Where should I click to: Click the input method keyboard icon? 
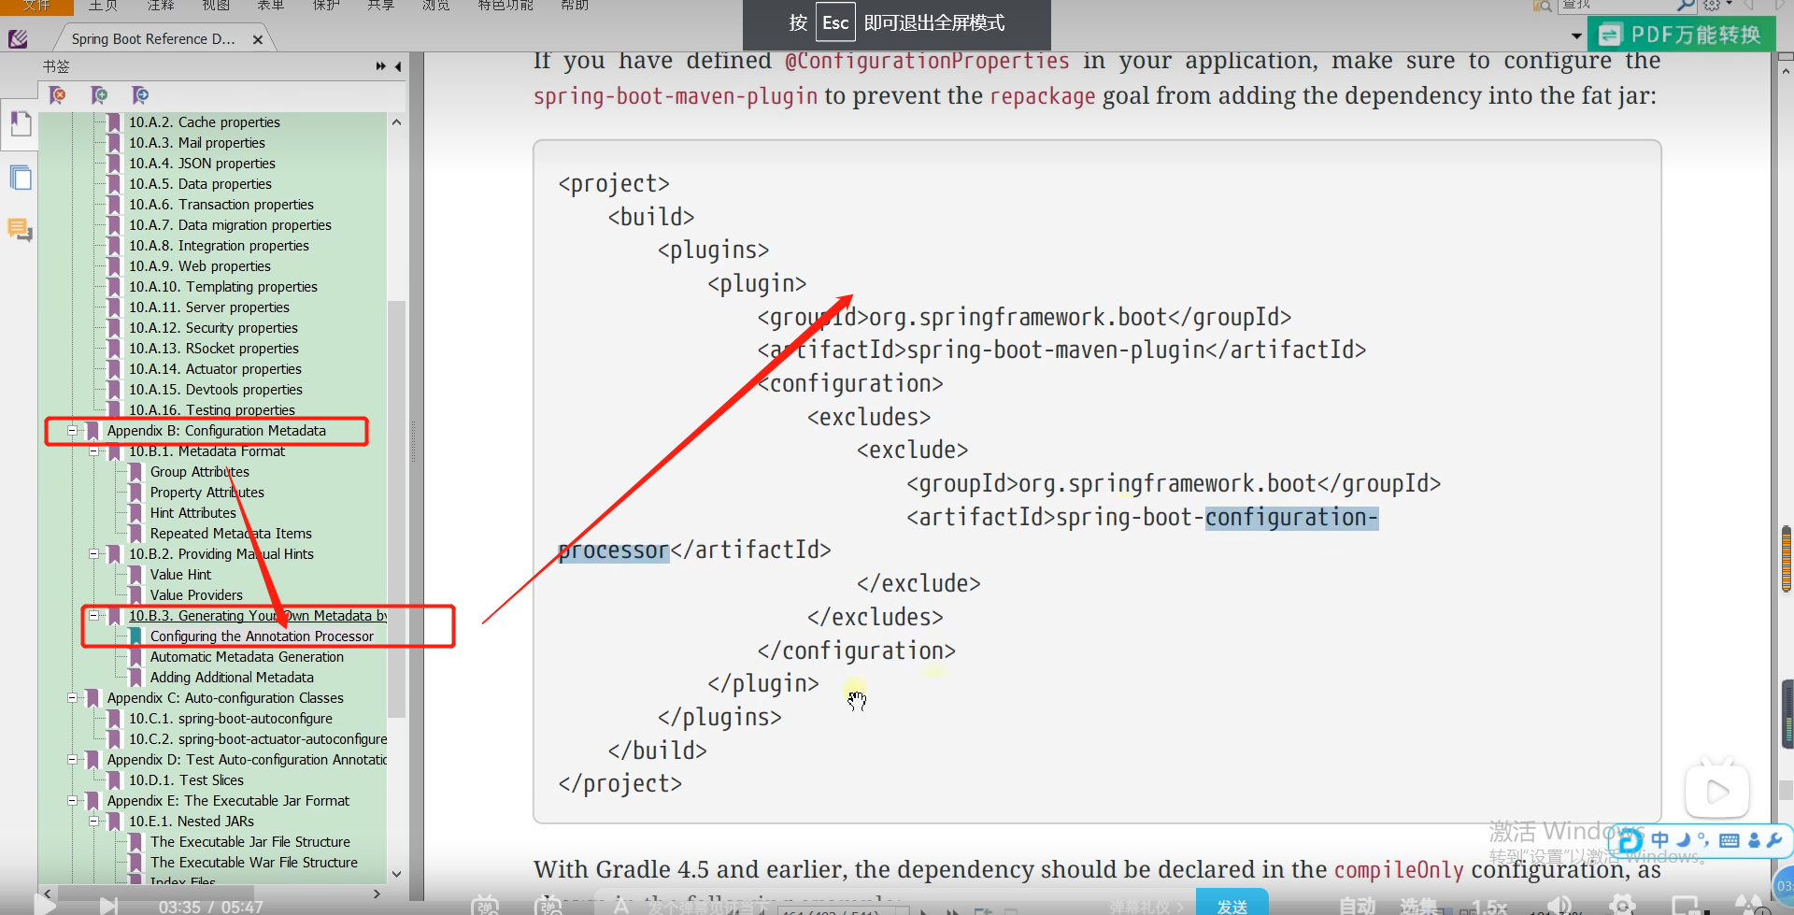point(1730,840)
